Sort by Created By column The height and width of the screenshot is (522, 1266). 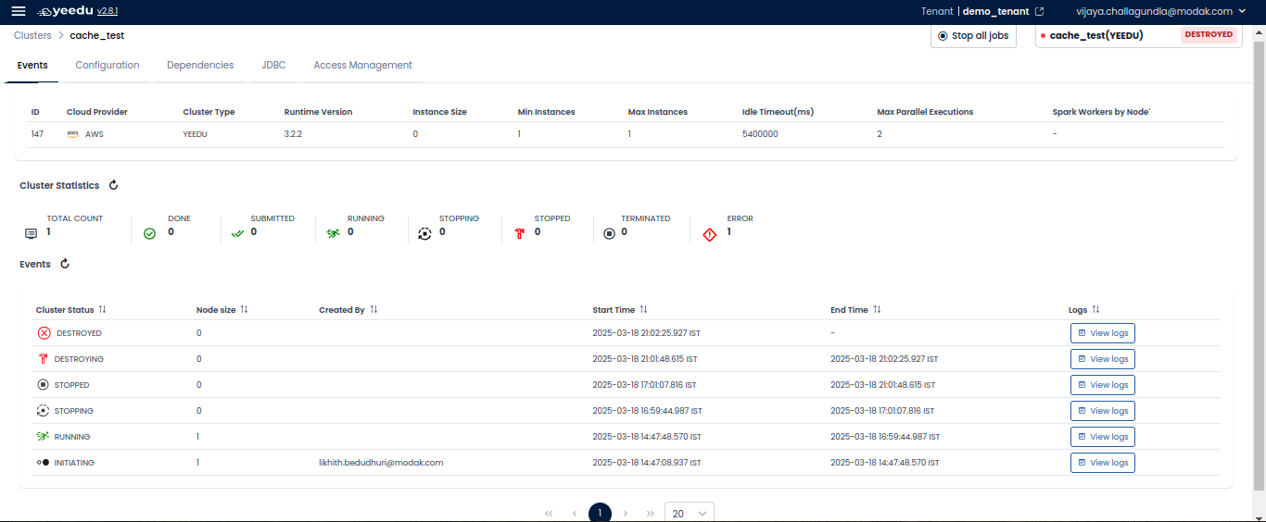pyautogui.click(x=373, y=310)
